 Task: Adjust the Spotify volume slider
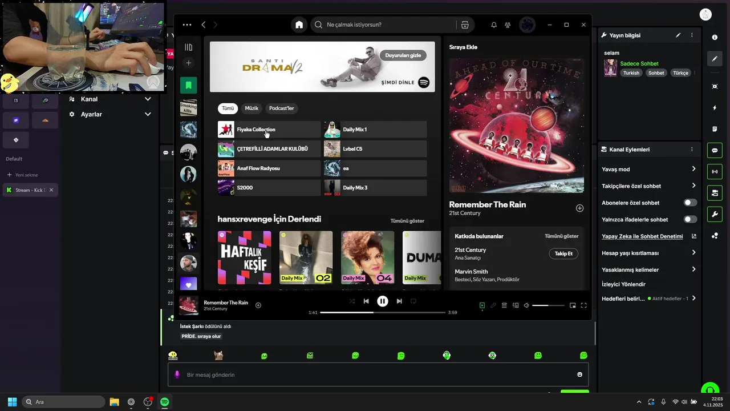pos(548,305)
